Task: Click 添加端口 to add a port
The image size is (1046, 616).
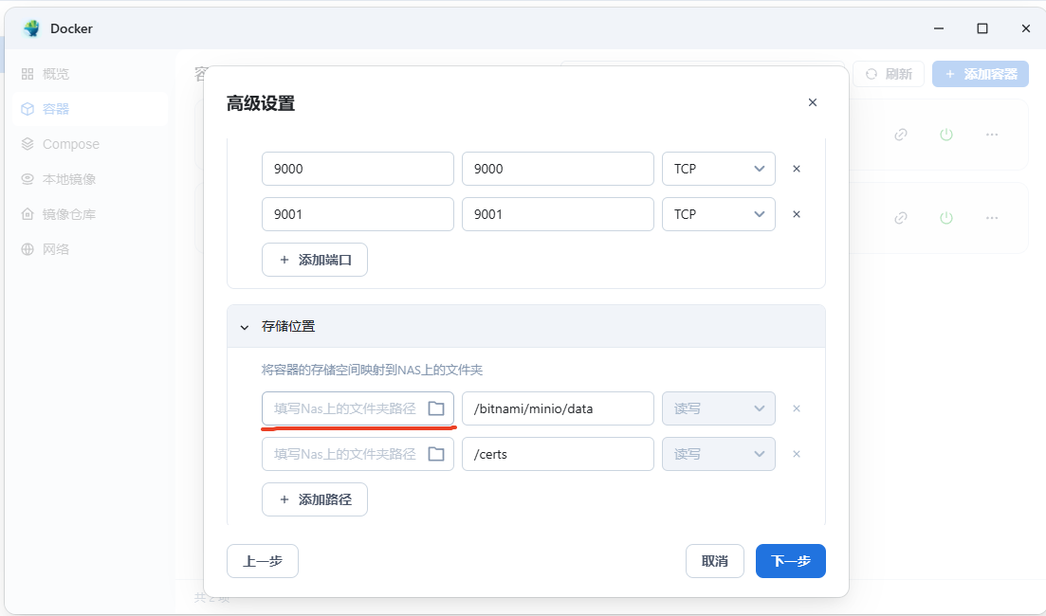Action: 315,260
